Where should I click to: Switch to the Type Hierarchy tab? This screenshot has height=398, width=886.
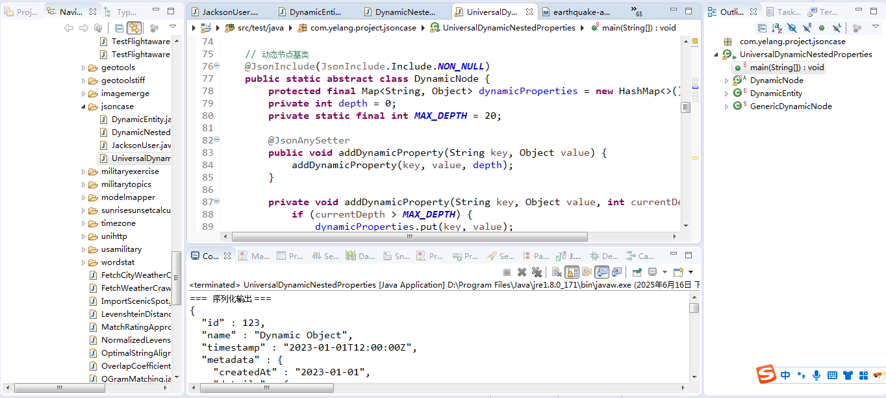pos(121,12)
